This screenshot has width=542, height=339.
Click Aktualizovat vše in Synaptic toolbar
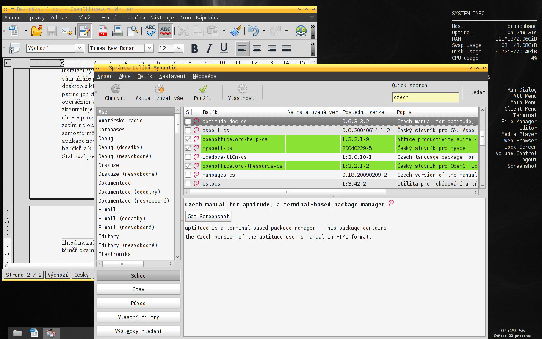tap(159, 92)
